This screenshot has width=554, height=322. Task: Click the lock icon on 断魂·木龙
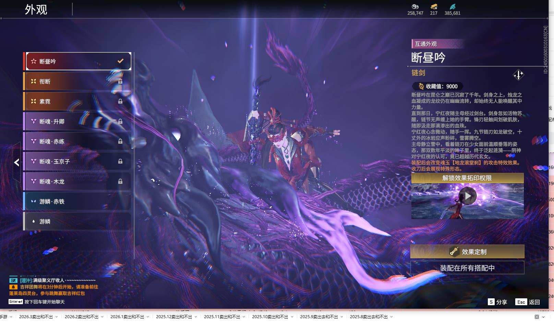[120, 181]
